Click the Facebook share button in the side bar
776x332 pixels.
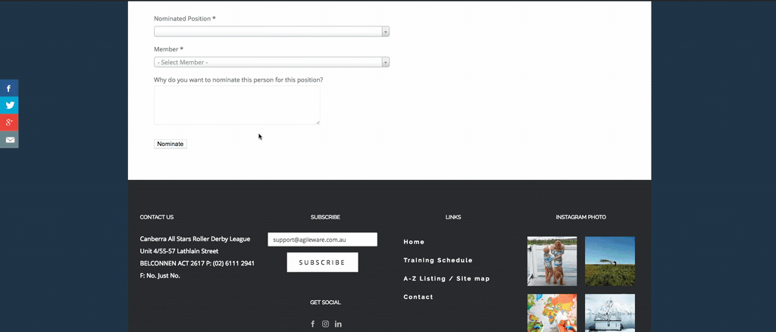coord(9,88)
